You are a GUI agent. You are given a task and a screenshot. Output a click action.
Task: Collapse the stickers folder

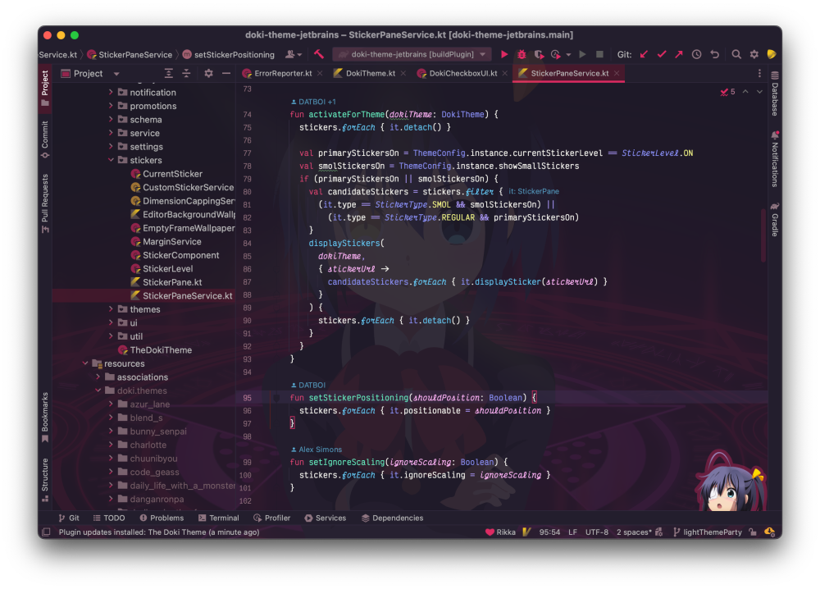pyautogui.click(x=111, y=160)
